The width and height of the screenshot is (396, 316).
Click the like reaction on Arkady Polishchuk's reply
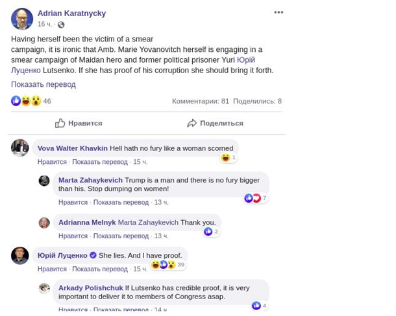[x=256, y=306]
